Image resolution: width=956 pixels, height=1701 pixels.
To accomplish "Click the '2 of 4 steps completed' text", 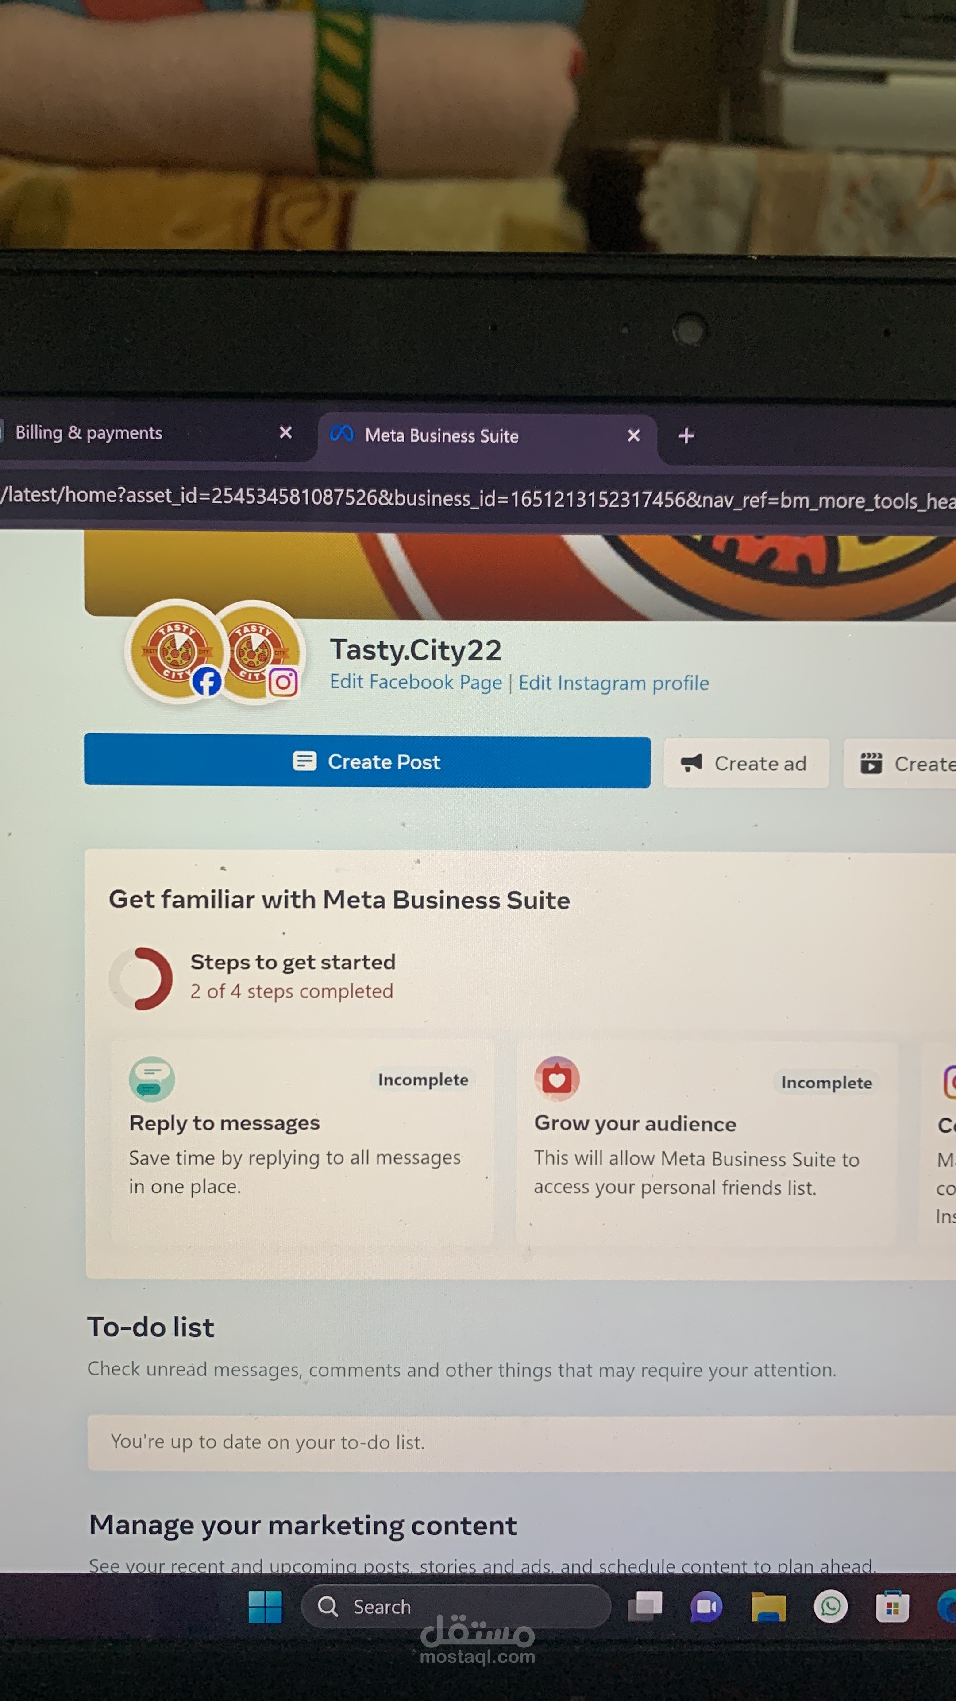I will tap(292, 991).
